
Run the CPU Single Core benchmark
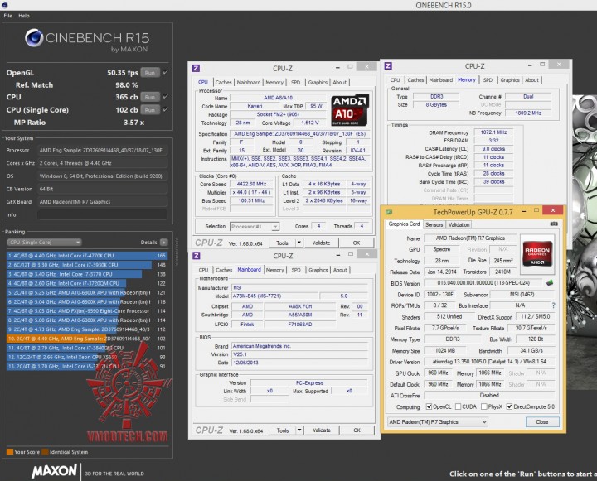click(150, 110)
